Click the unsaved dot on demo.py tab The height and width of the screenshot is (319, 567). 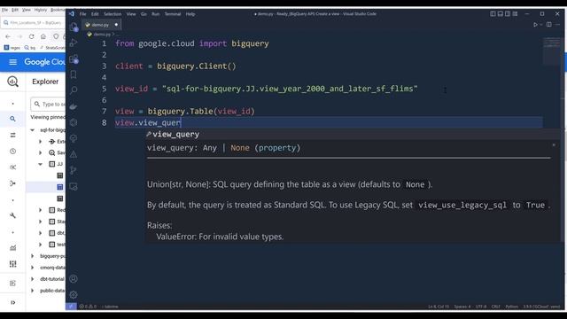point(116,25)
